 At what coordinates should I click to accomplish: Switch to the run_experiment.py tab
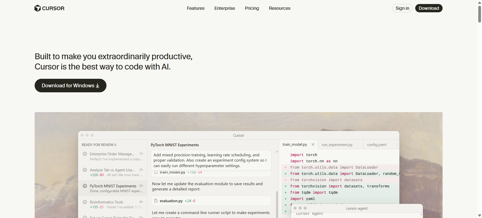pyautogui.click(x=337, y=145)
